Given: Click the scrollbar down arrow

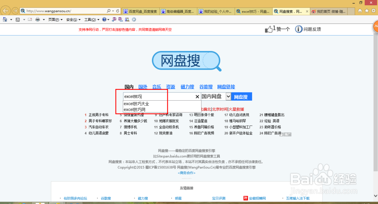Looking at the screenshot, I should point(375,196).
